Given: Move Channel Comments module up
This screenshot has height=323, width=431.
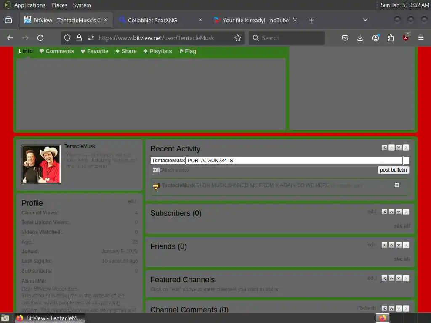Looking at the screenshot, I should click(392, 308).
